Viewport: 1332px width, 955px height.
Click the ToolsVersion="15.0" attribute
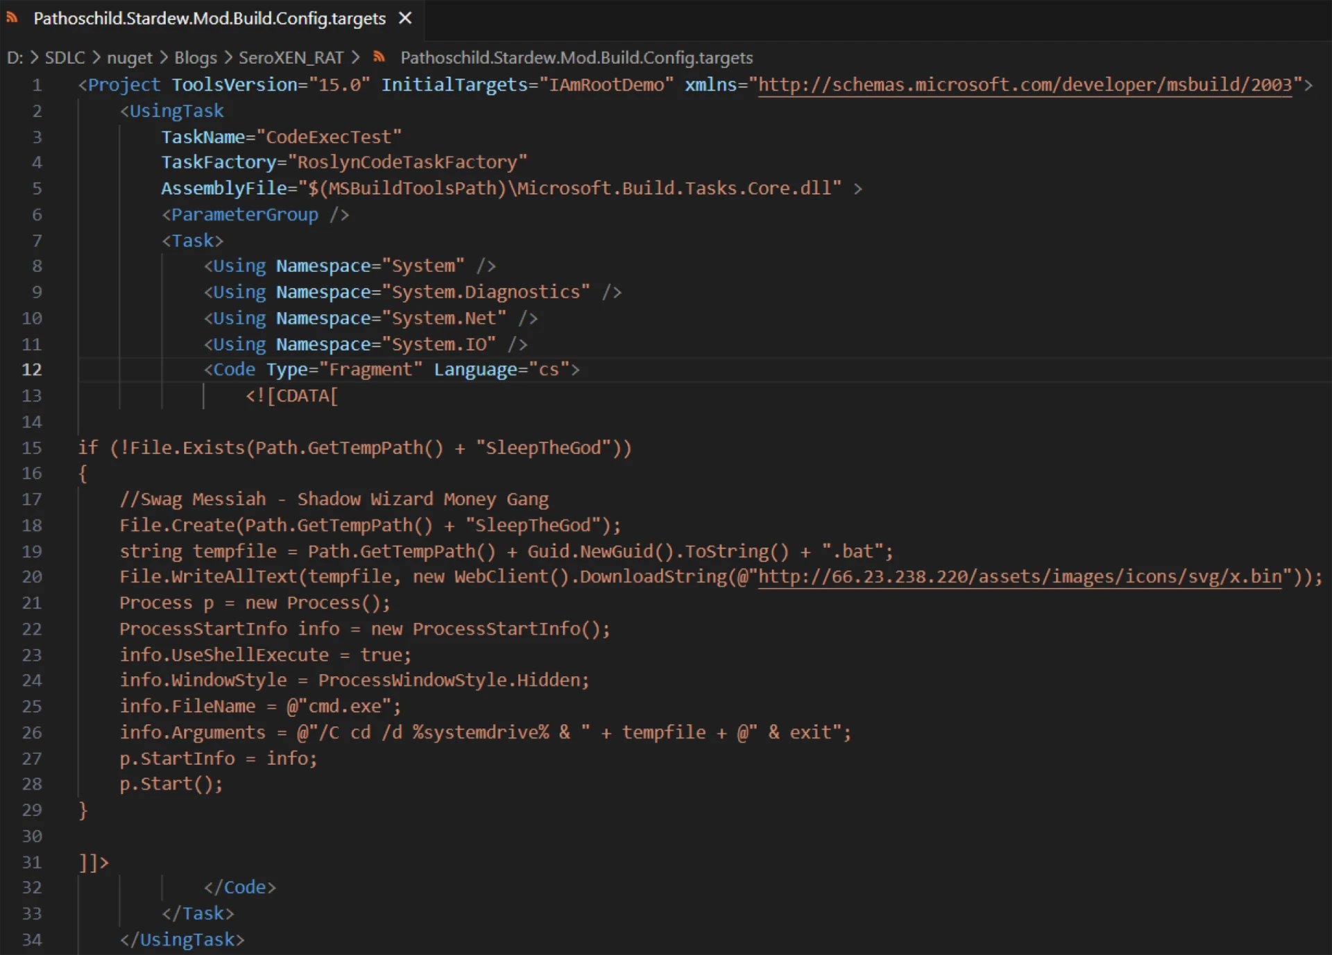point(271,85)
